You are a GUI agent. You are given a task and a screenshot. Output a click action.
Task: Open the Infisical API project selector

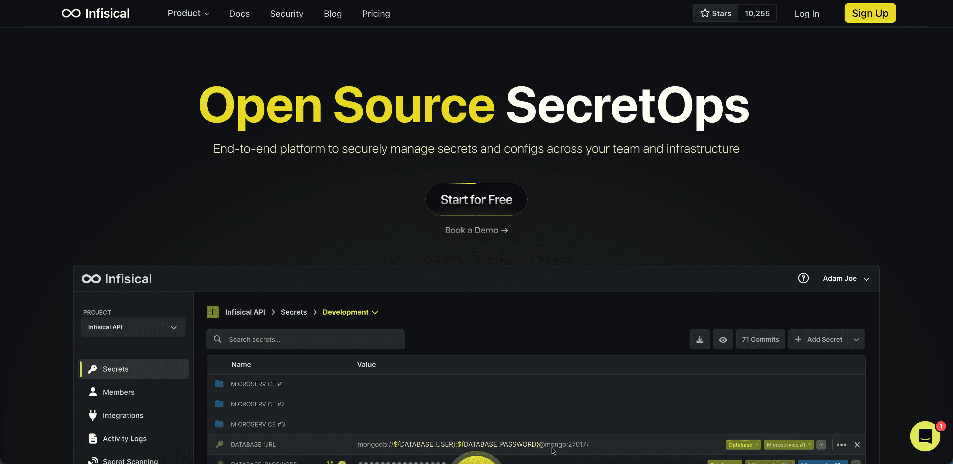(133, 327)
